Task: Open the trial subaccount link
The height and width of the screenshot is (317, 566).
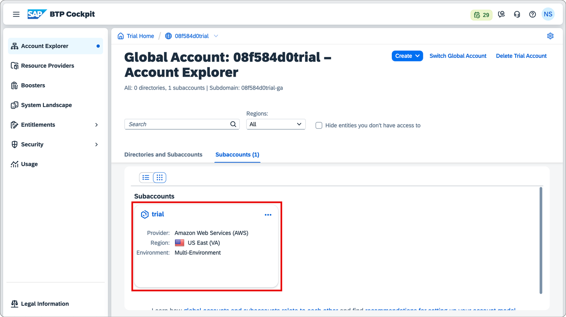Action: click(158, 214)
